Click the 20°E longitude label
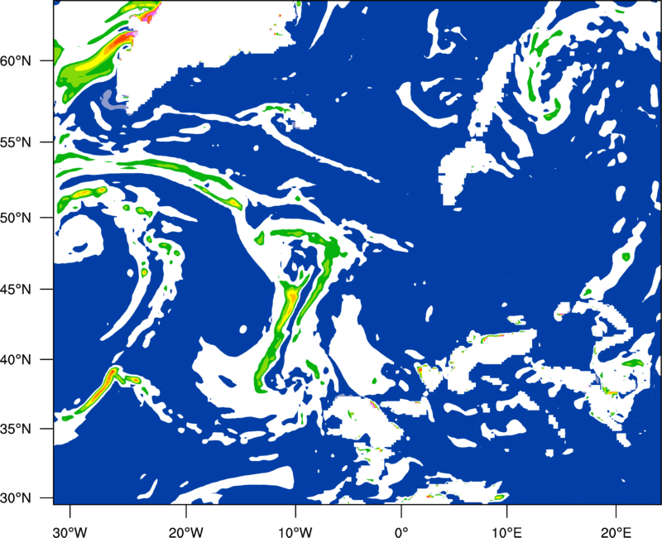This screenshot has width=662, height=538. pyautogui.click(x=616, y=532)
